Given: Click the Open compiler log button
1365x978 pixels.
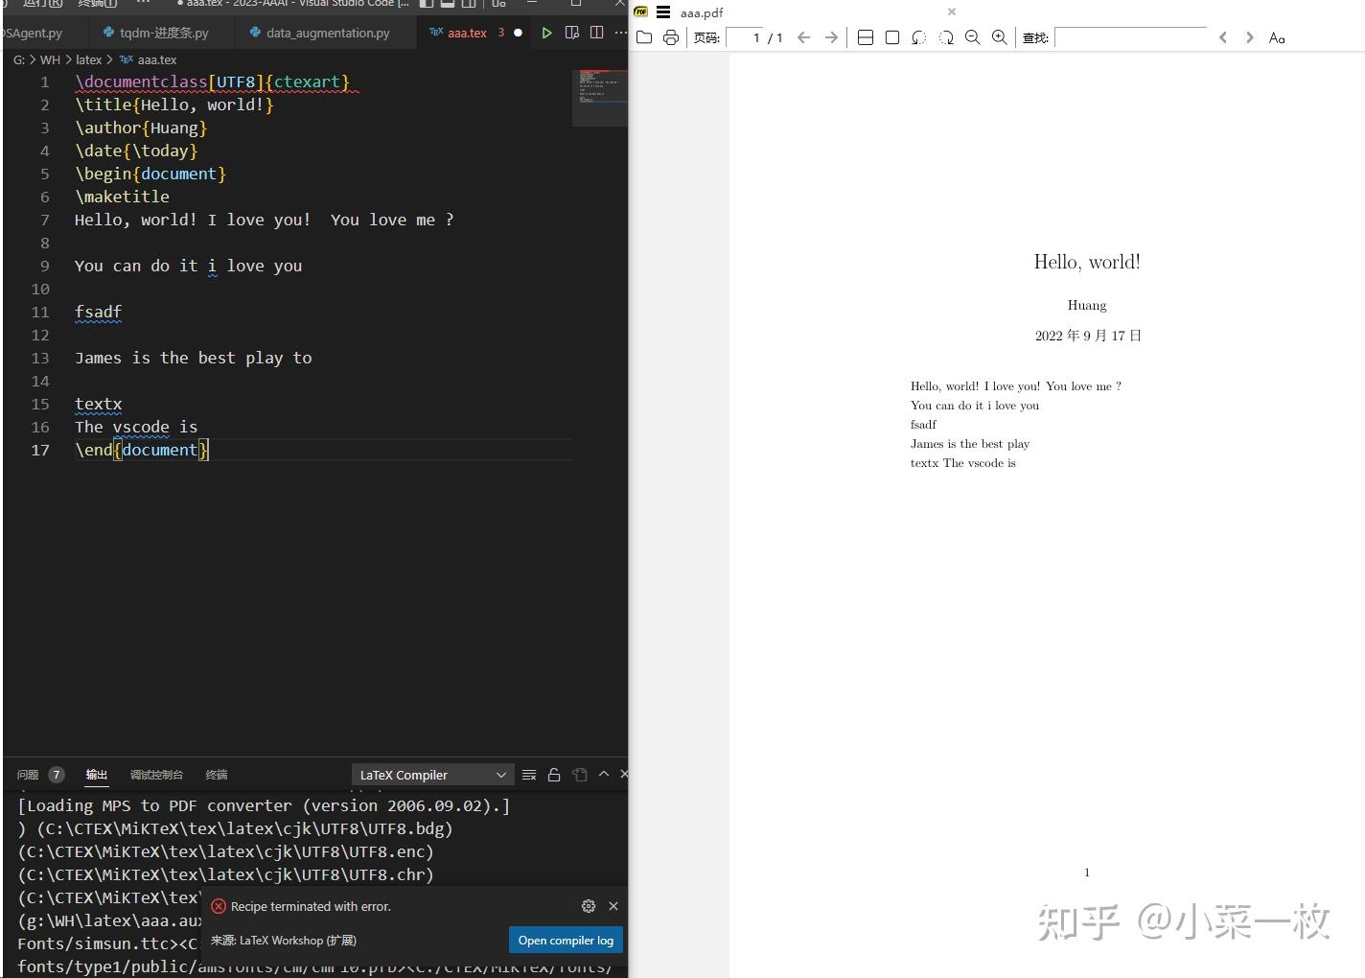Looking at the screenshot, I should coord(566,940).
